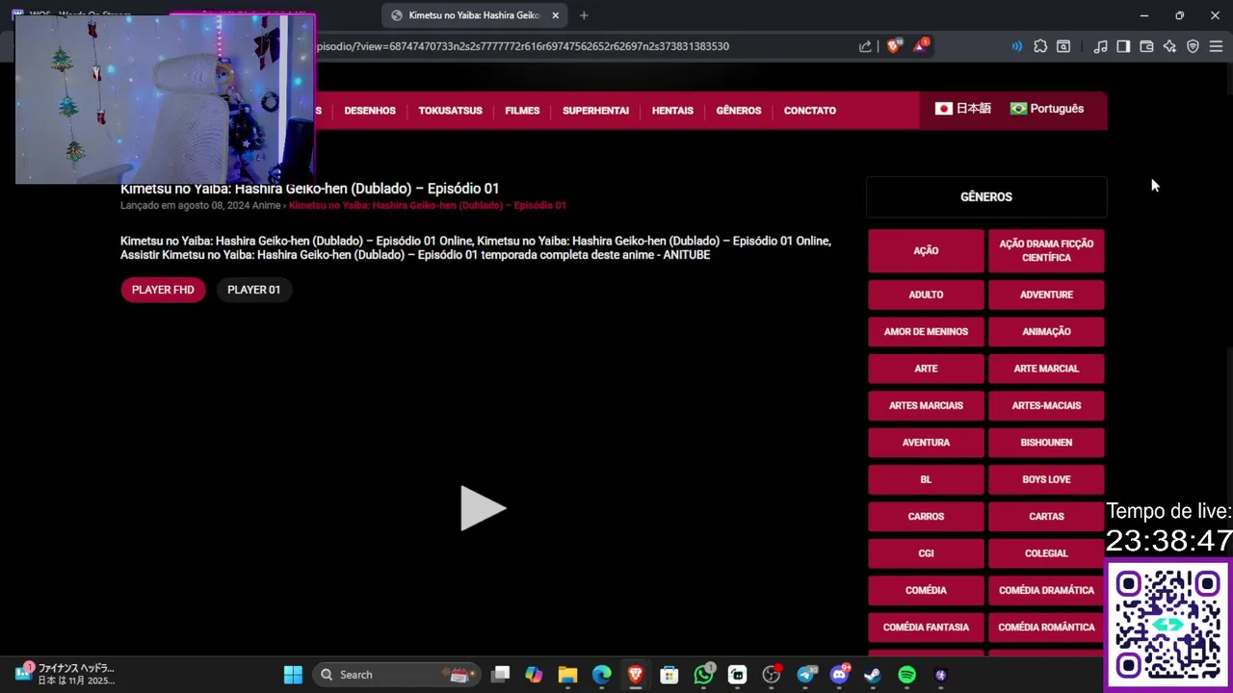Open WhatsApp from the taskbar
Image resolution: width=1233 pixels, height=693 pixels.
click(704, 675)
